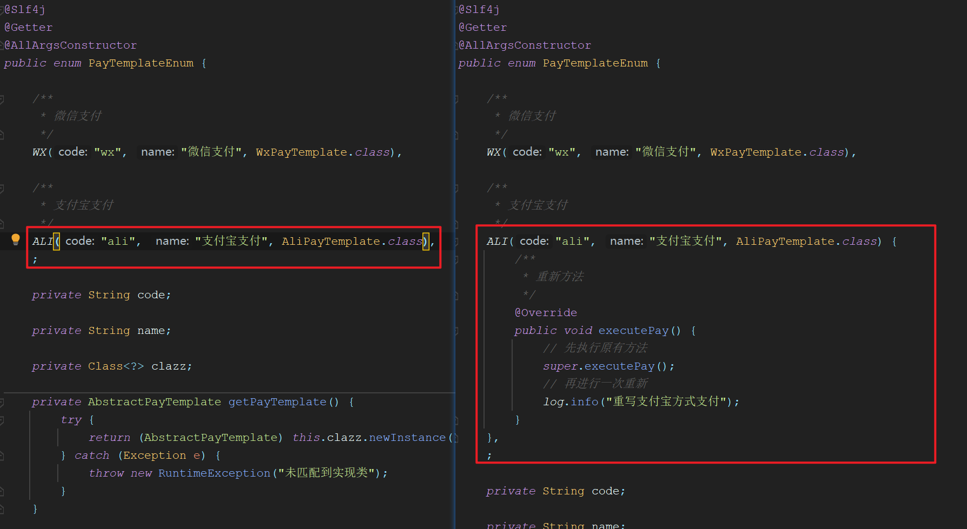
Task: Collapse the 支付宝支付 comment block
Action: (x=3, y=187)
